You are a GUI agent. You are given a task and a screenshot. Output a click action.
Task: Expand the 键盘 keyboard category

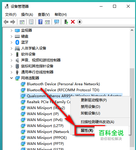pyautogui.click(x=12, y=36)
